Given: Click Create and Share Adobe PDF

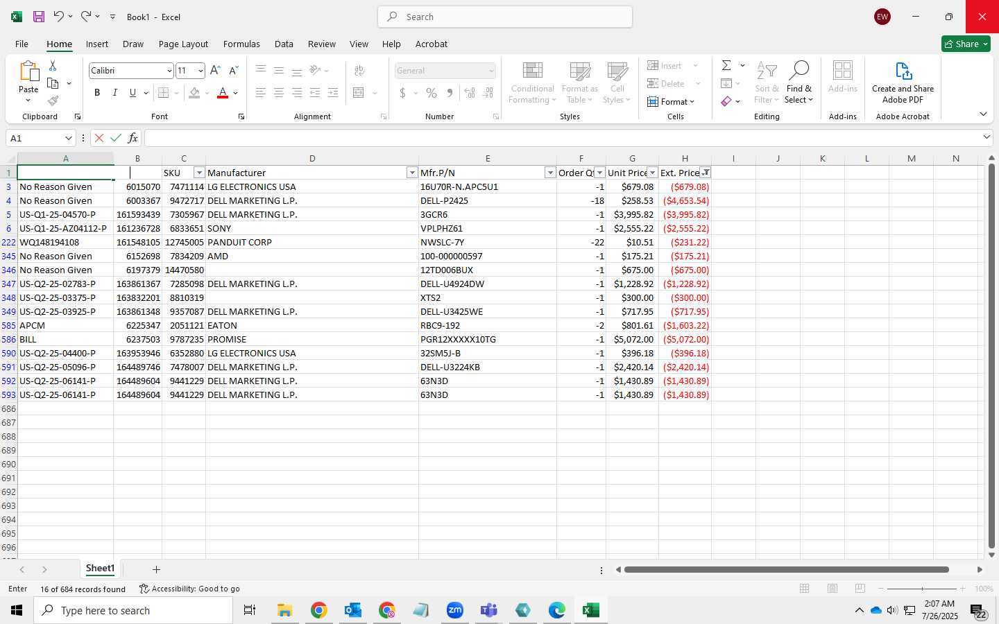Looking at the screenshot, I should 903,83.
